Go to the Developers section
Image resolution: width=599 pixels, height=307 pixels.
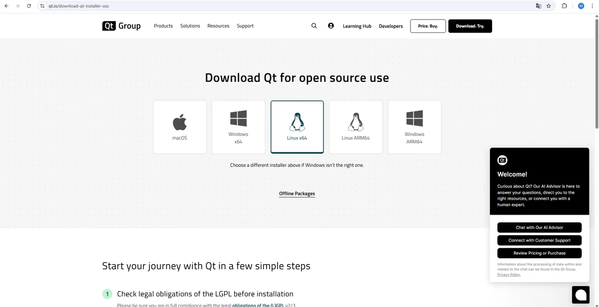click(391, 26)
